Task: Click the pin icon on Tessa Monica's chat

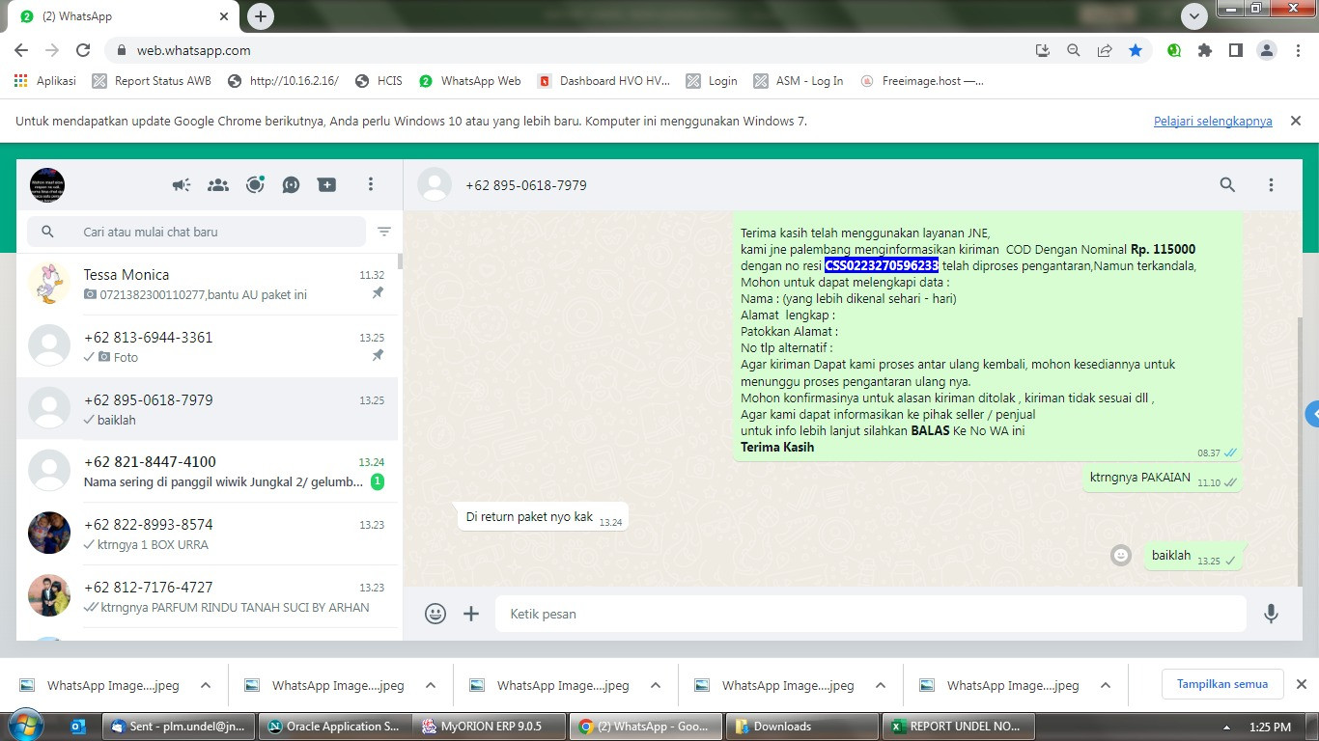Action: 379,293
